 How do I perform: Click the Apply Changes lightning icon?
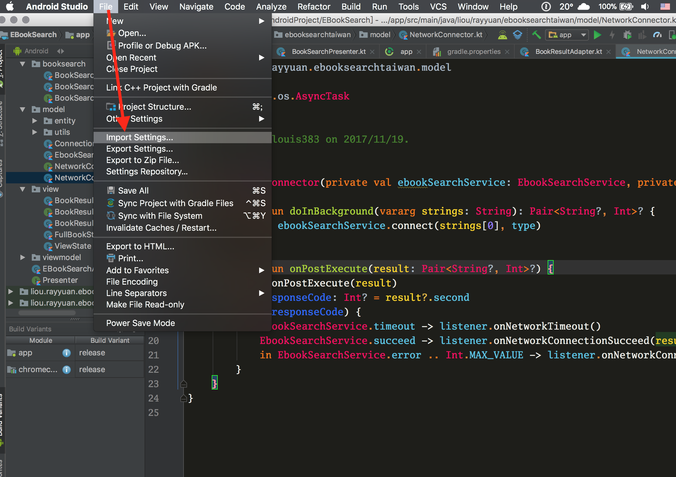click(x=612, y=35)
